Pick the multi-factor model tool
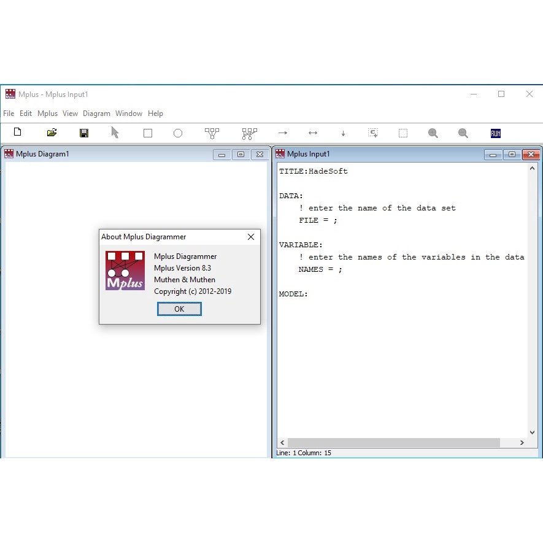543x543 pixels. click(x=249, y=134)
